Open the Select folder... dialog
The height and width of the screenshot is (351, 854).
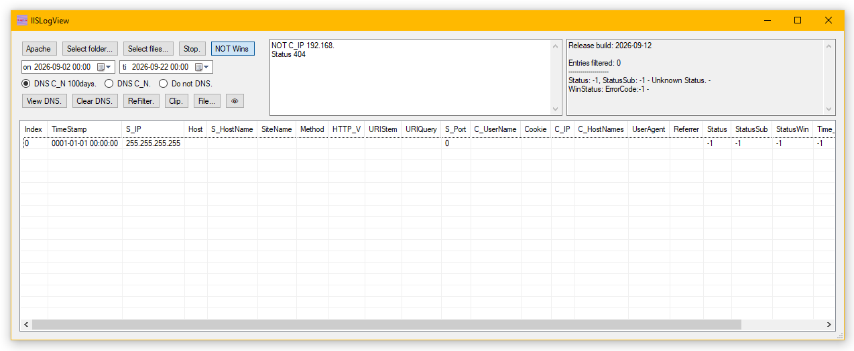[90, 49]
